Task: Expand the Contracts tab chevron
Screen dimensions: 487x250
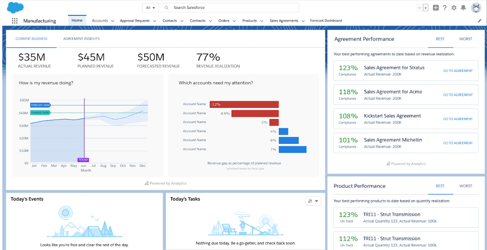Action: [210, 21]
